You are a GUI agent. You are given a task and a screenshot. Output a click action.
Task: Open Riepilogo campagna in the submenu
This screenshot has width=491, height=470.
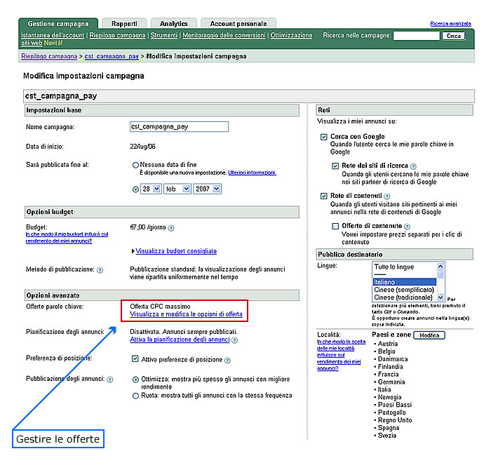[x=117, y=35]
